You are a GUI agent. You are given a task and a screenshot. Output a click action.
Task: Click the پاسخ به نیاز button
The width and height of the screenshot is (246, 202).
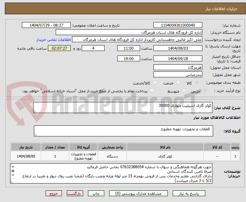point(189,194)
